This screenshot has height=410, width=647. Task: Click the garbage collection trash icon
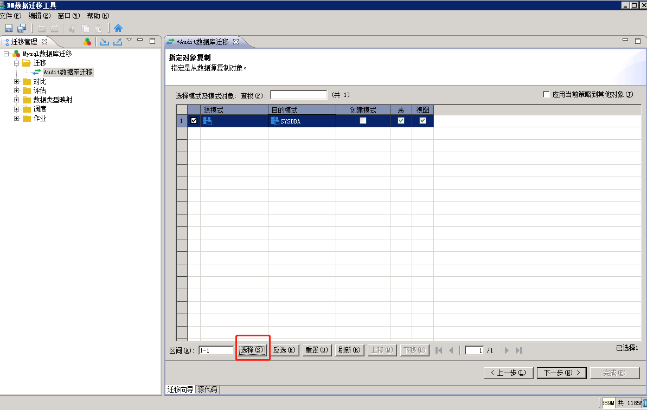[x=644, y=402]
